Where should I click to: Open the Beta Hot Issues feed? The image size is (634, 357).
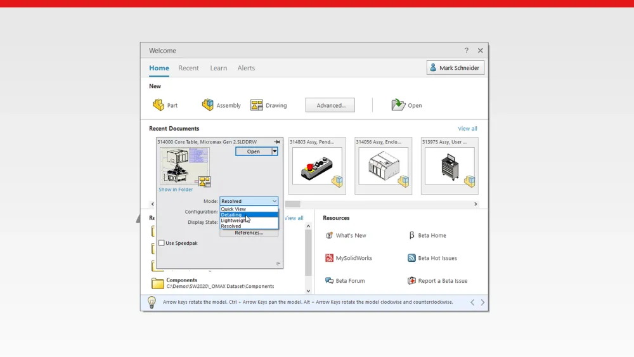point(432,258)
